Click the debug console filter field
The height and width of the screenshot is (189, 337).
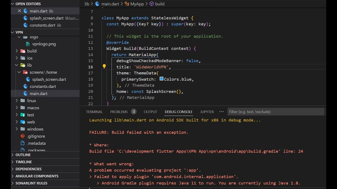click(x=276, y=112)
